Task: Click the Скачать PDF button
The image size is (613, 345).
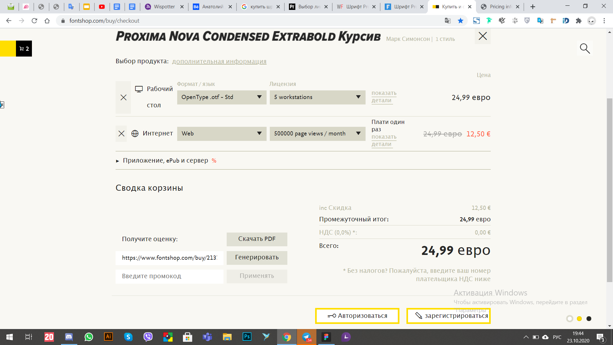Action: (x=257, y=239)
